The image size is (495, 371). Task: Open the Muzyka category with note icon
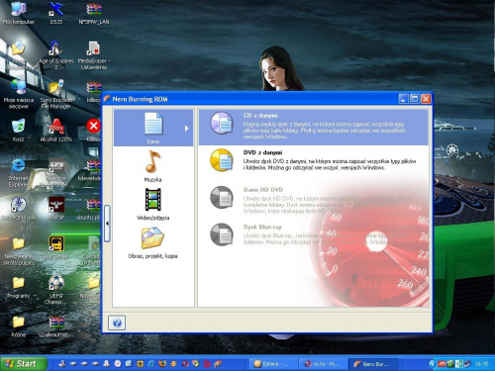[153, 161]
